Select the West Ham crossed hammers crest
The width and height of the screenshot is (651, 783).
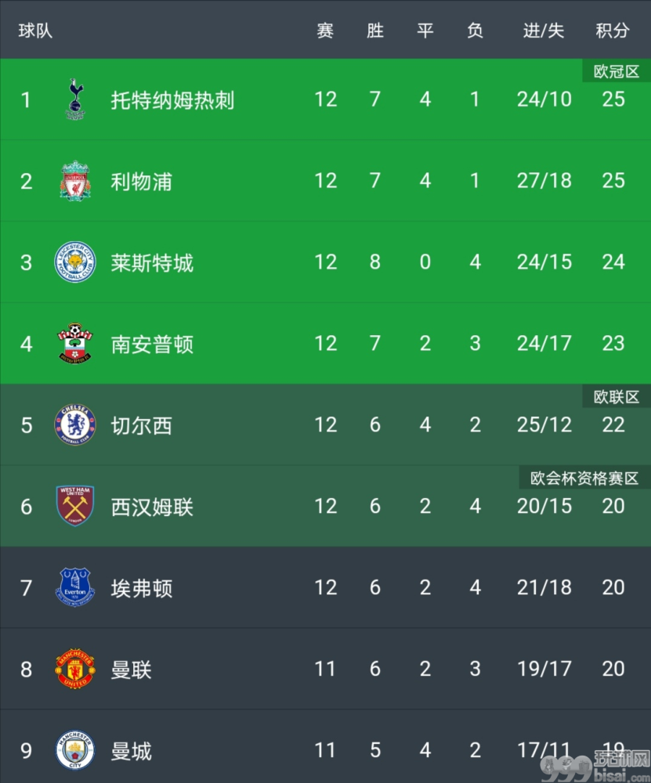click(75, 506)
